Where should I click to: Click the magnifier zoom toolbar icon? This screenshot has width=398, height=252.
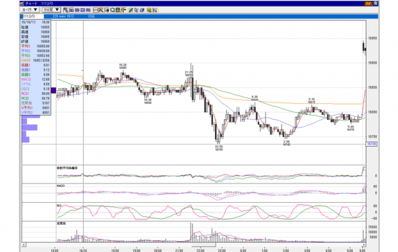112,10
